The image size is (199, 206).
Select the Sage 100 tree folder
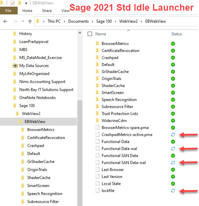coord(27,106)
